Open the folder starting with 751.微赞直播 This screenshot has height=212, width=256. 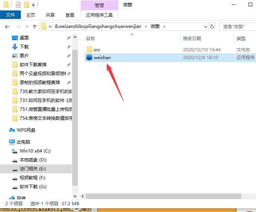(x=46, y=109)
